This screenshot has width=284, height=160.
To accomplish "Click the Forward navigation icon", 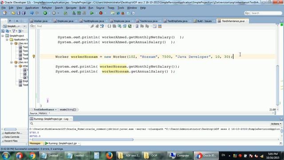I will 54,13.
